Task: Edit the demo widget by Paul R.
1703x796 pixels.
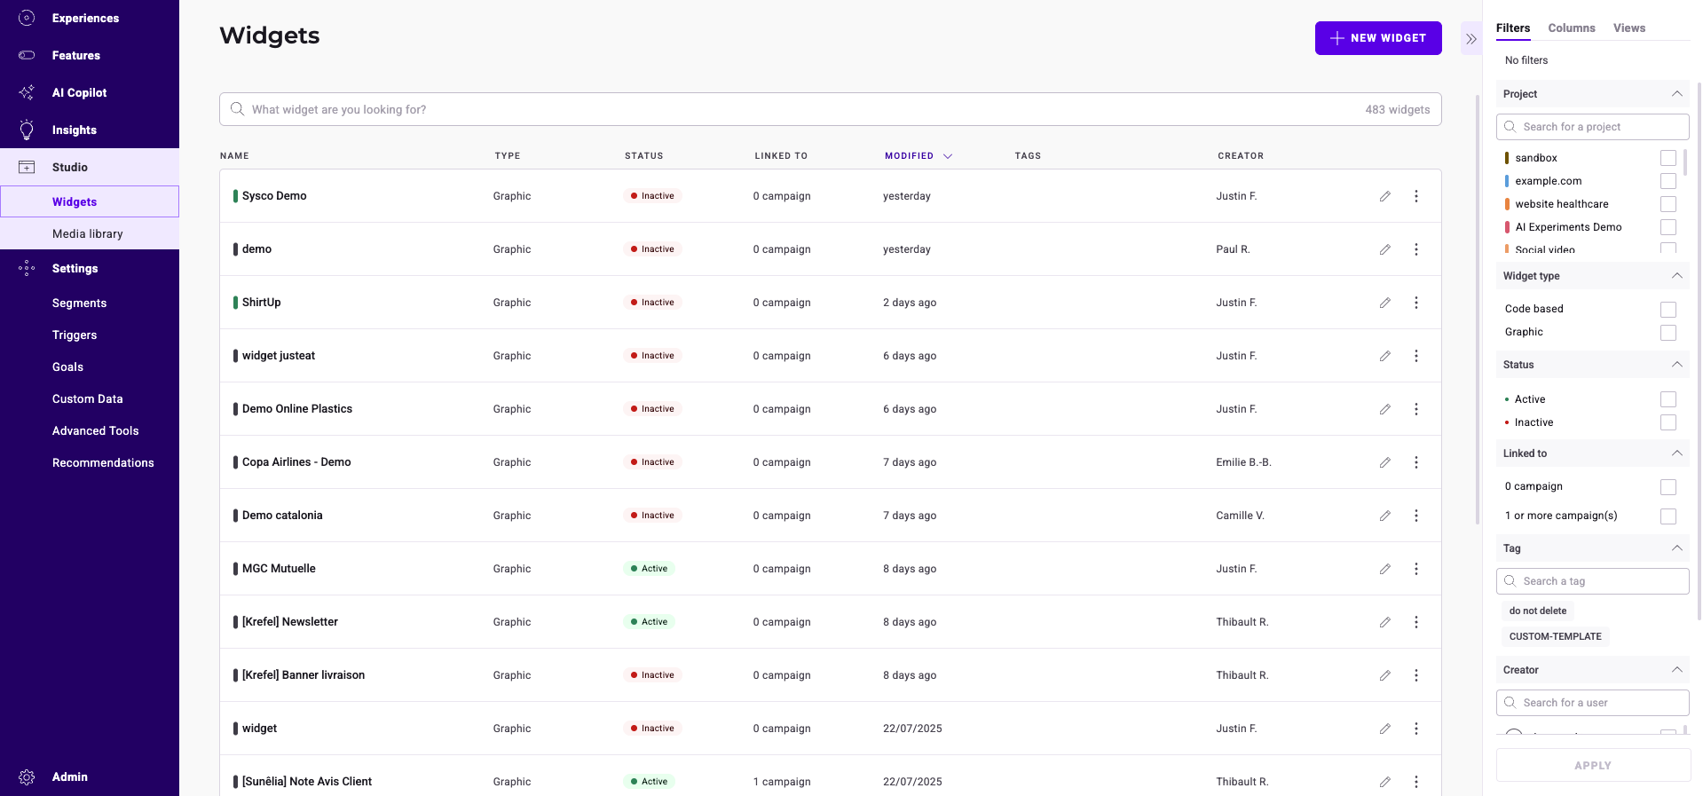Action: point(1384,249)
